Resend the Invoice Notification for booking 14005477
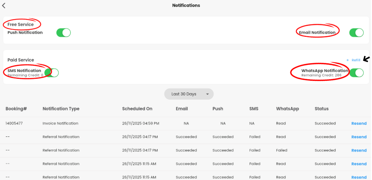372x180 pixels. [359, 124]
